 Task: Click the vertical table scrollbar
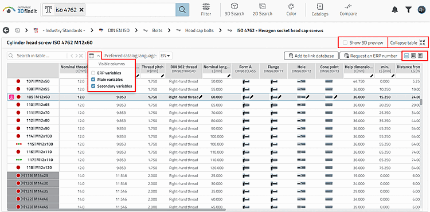[x=421, y=102]
